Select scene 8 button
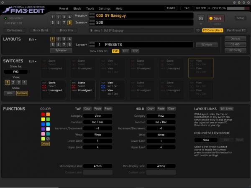 click(69, 23)
